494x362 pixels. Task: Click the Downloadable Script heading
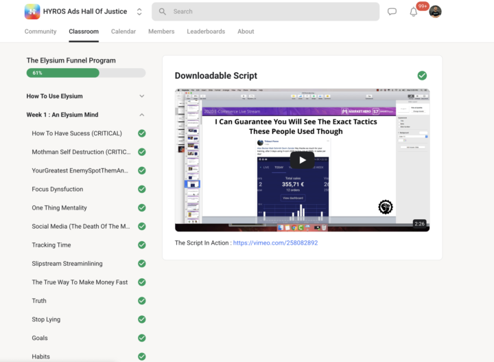coord(216,76)
